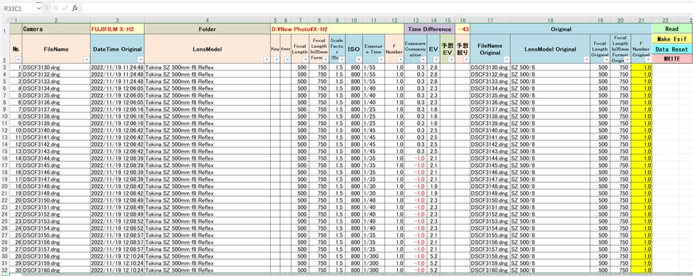Click the -43 Time Difference value cell
693x276 pixels.
462,30
